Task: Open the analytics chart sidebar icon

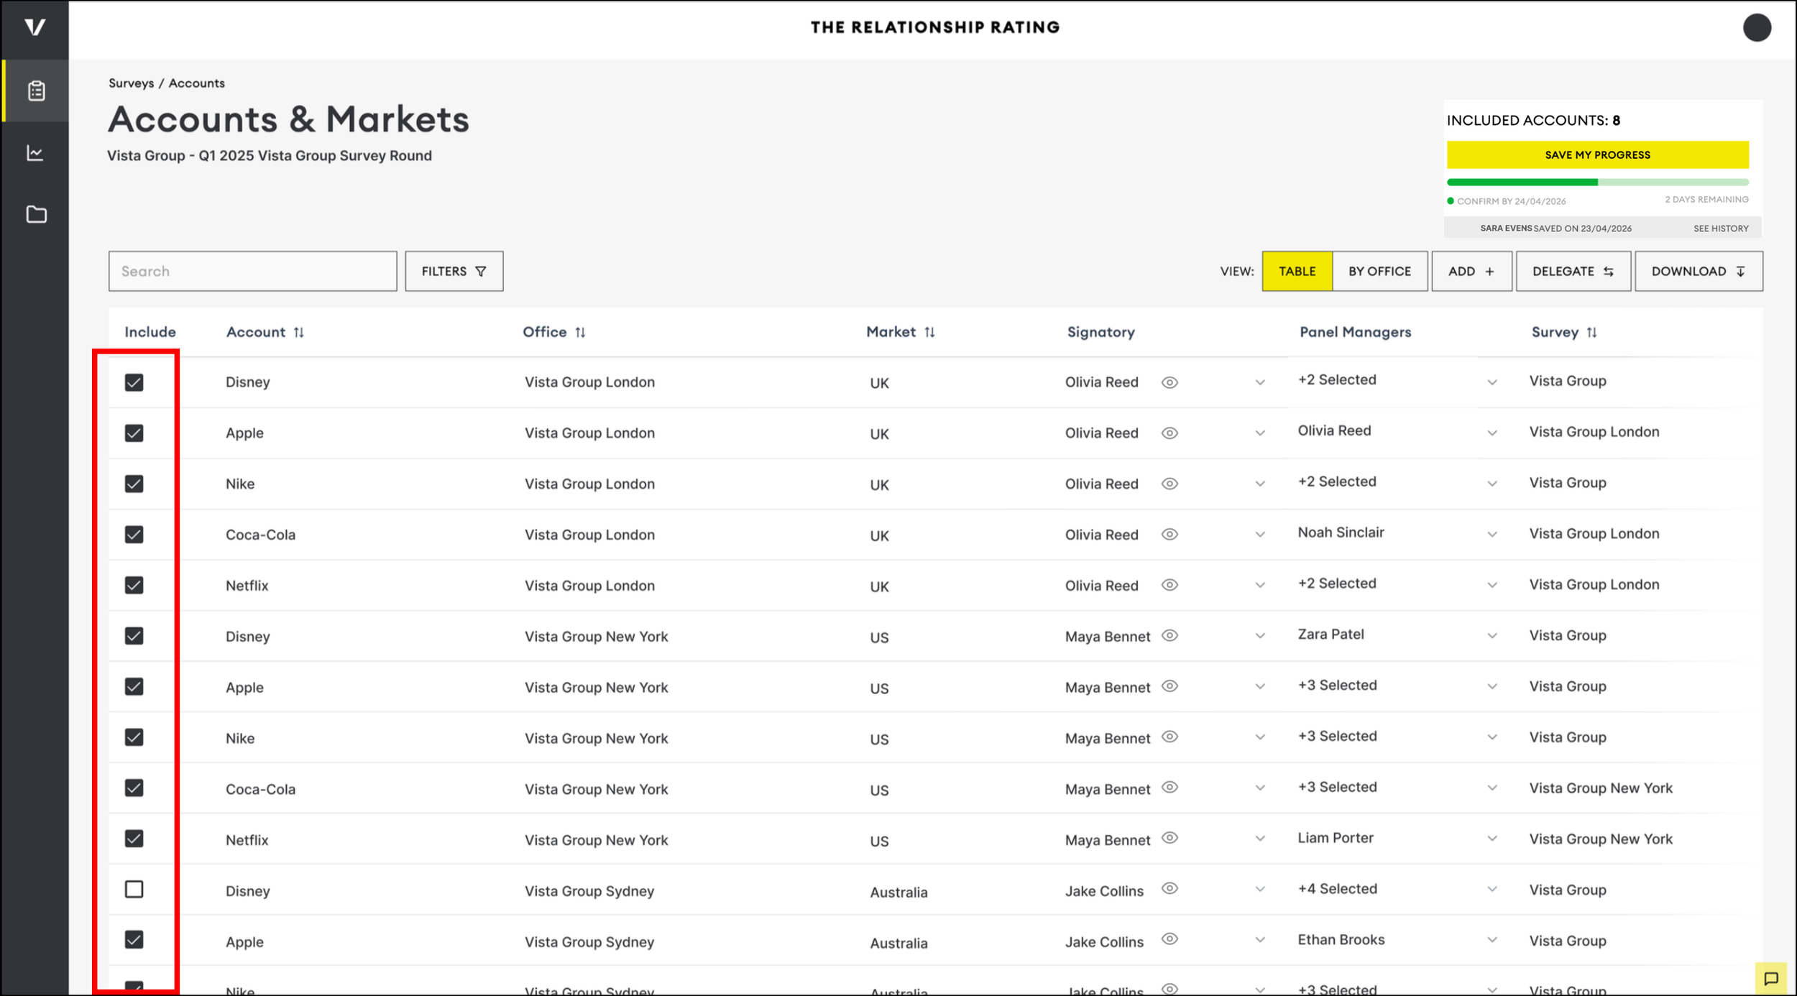Action: click(x=35, y=153)
